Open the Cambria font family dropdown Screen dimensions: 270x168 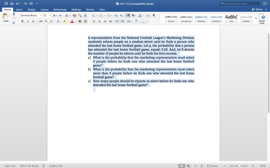tap(41, 15)
